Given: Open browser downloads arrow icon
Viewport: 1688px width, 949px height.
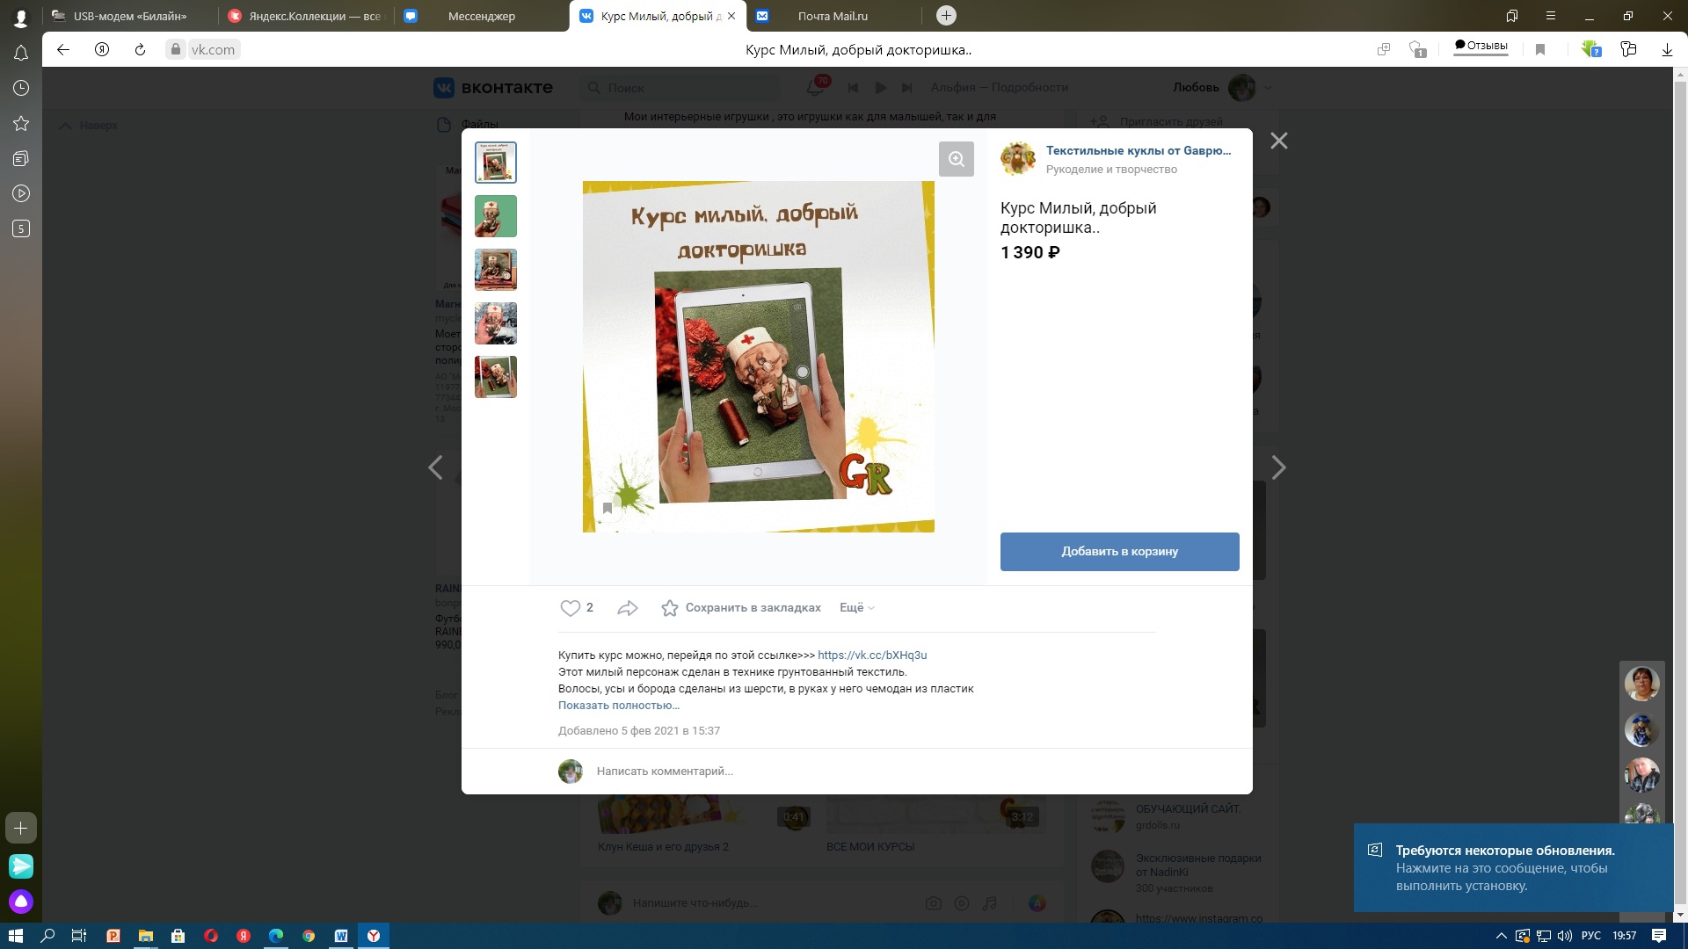Looking at the screenshot, I should pyautogui.click(x=1666, y=50).
